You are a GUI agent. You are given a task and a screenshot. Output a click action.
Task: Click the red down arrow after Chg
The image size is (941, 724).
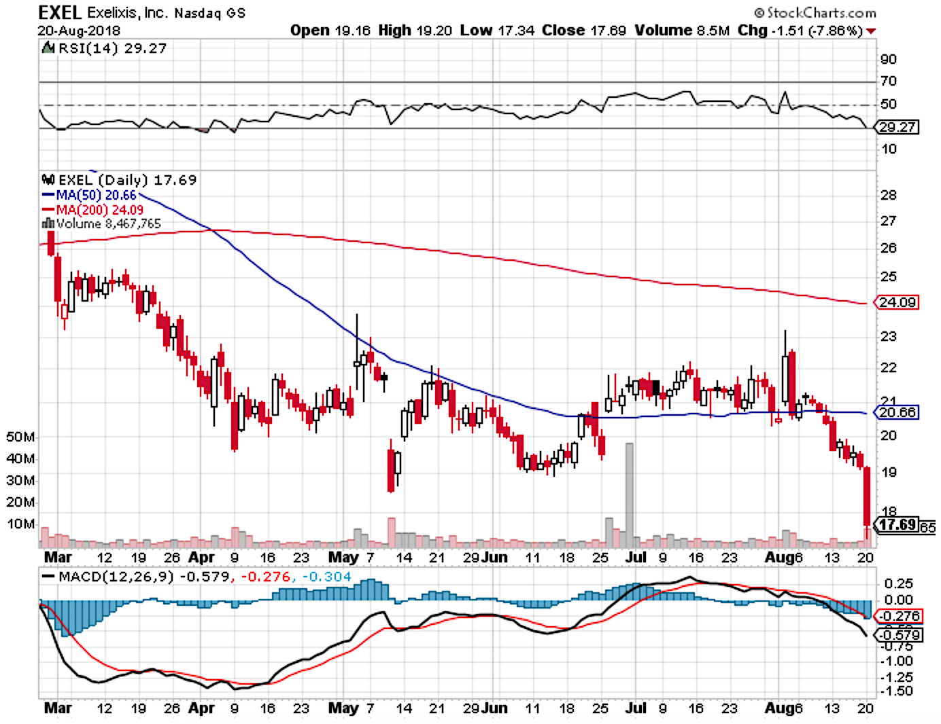click(x=871, y=31)
